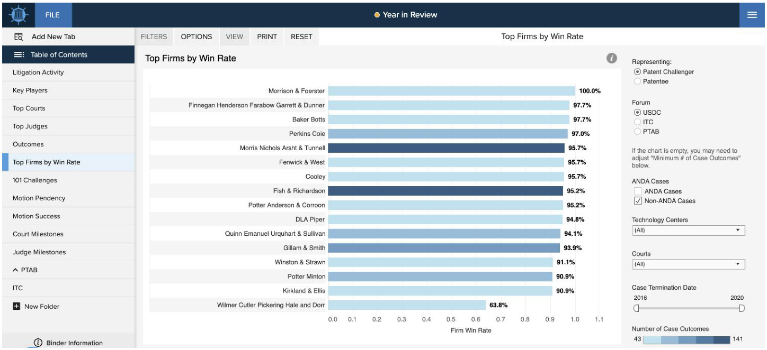This screenshot has height=350, width=767.
Task: Open the ITC item in sidebar
Action: [68, 288]
